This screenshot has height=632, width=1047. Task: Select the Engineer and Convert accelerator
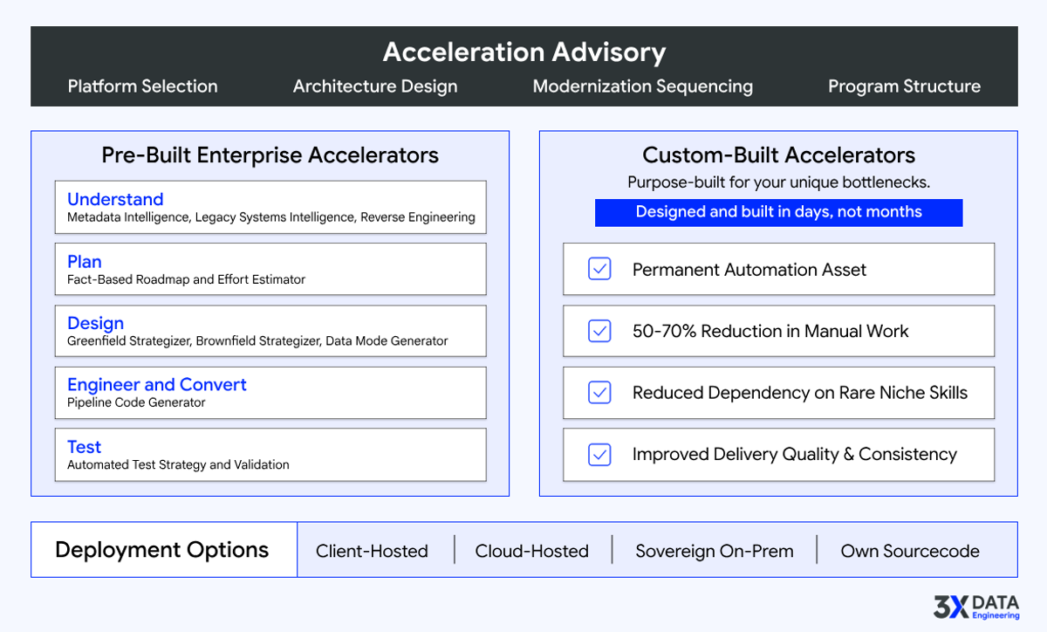coord(156,385)
